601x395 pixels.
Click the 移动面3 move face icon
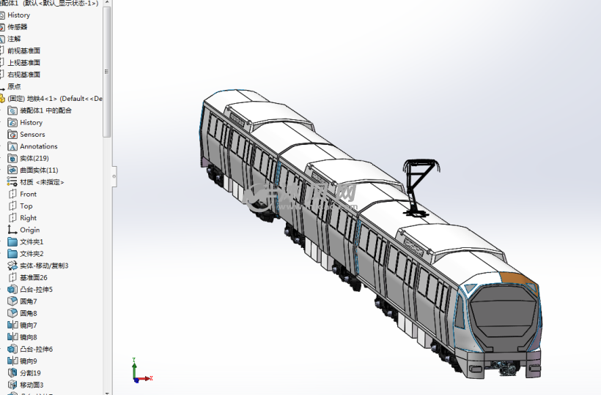tap(12, 385)
